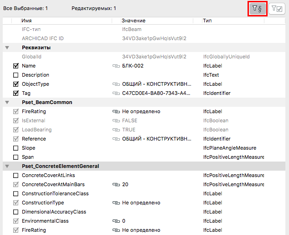Viewport: 289px width, 235px height.
Task: Enable the DimensionalAccuracyClass checkbox
Action: [16, 212]
